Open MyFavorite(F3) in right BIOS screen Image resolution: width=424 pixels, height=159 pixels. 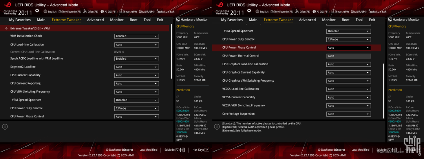tap(282, 12)
